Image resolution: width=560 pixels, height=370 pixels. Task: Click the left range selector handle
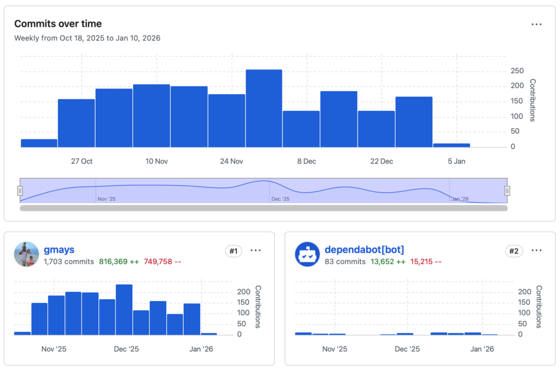click(20, 191)
